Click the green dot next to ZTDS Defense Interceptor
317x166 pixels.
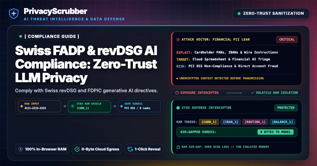pos(178,108)
